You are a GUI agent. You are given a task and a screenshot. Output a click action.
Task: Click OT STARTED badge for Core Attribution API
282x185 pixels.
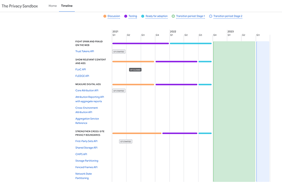point(119,91)
